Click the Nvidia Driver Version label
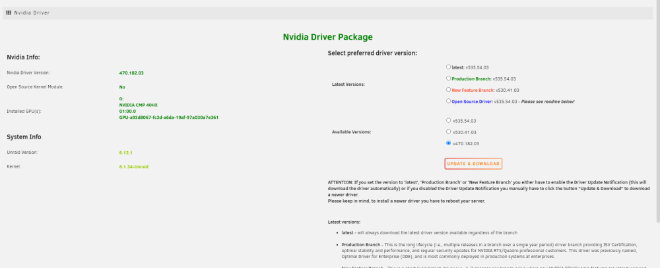The image size is (660, 268). pyautogui.click(x=28, y=73)
